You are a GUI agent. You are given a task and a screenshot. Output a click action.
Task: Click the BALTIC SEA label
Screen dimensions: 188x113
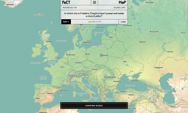99,33
